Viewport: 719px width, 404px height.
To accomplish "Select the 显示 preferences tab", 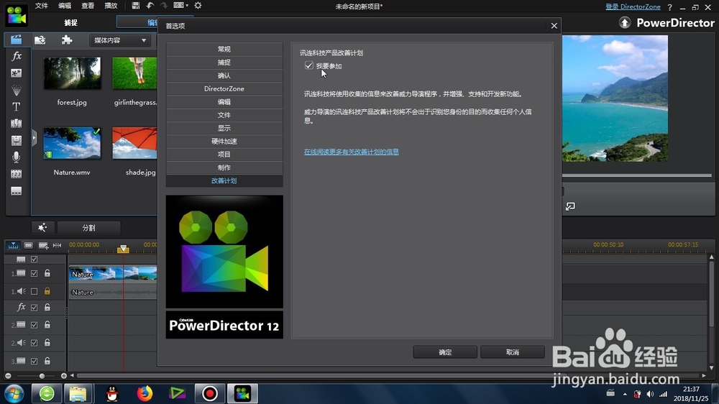I will point(224,128).
